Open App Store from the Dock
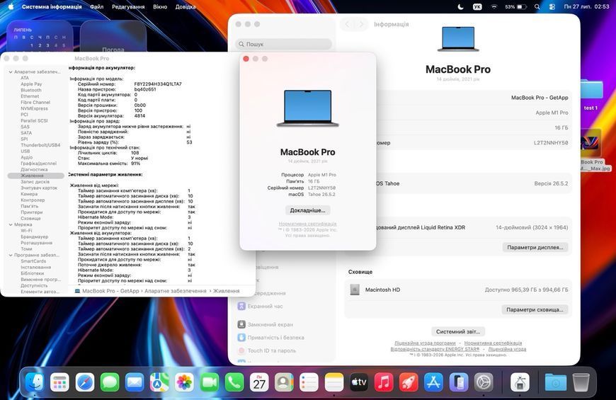616x400 pixels. [434, 382]
